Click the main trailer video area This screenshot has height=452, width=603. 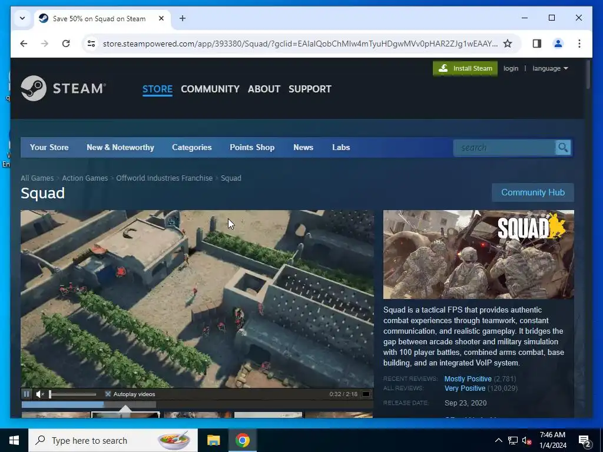[x=197, y=298]
